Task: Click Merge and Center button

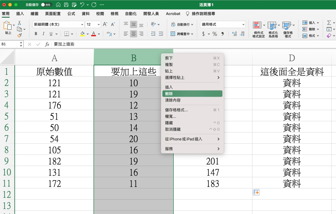Action: pos(180,34)
